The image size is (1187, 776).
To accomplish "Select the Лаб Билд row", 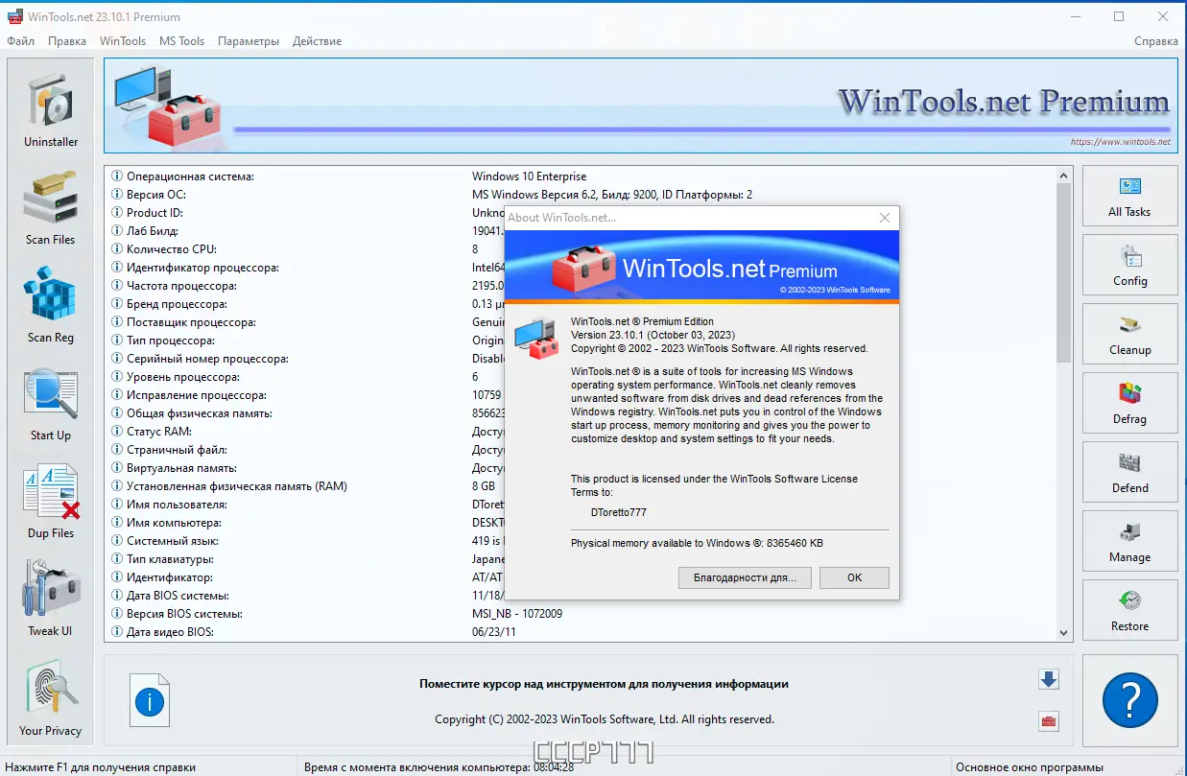I will tap(580, 231).
